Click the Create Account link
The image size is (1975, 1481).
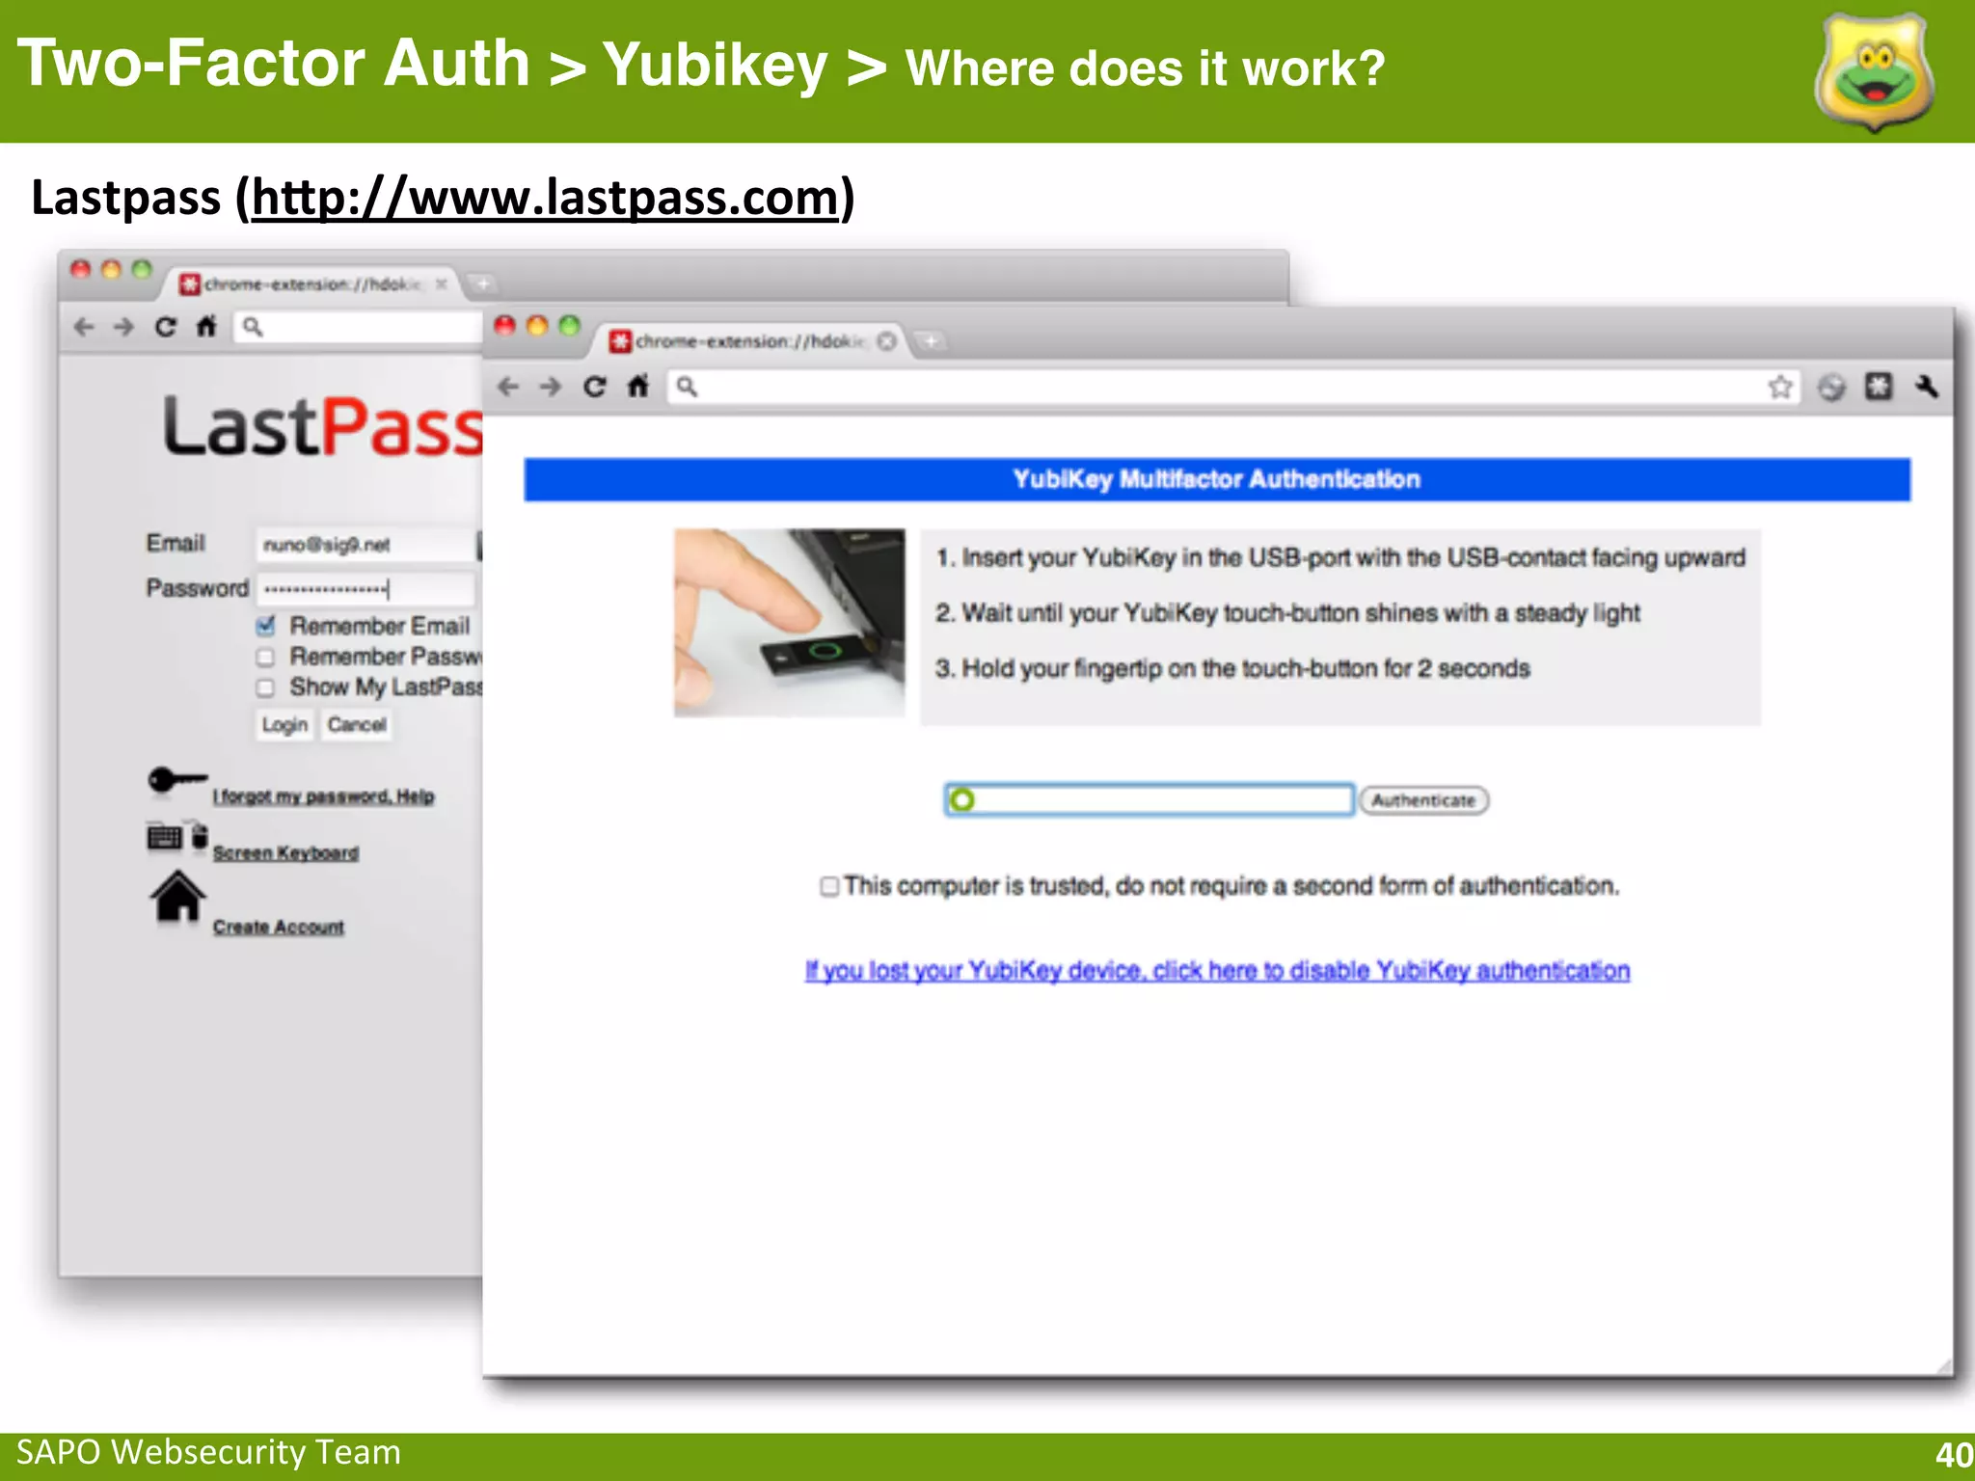(279, 927)
